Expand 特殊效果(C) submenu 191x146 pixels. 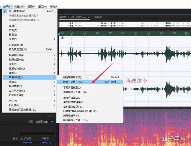click(x=30, y=86)
